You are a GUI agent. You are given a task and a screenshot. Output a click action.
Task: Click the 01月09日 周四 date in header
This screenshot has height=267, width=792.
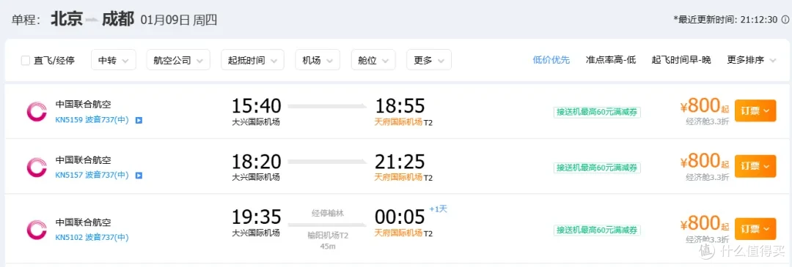click(x=179, y=20)
